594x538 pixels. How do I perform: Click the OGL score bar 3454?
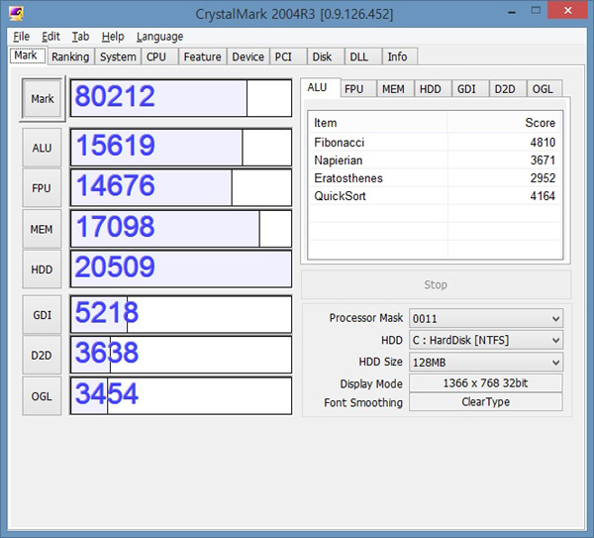coord(181,395)
